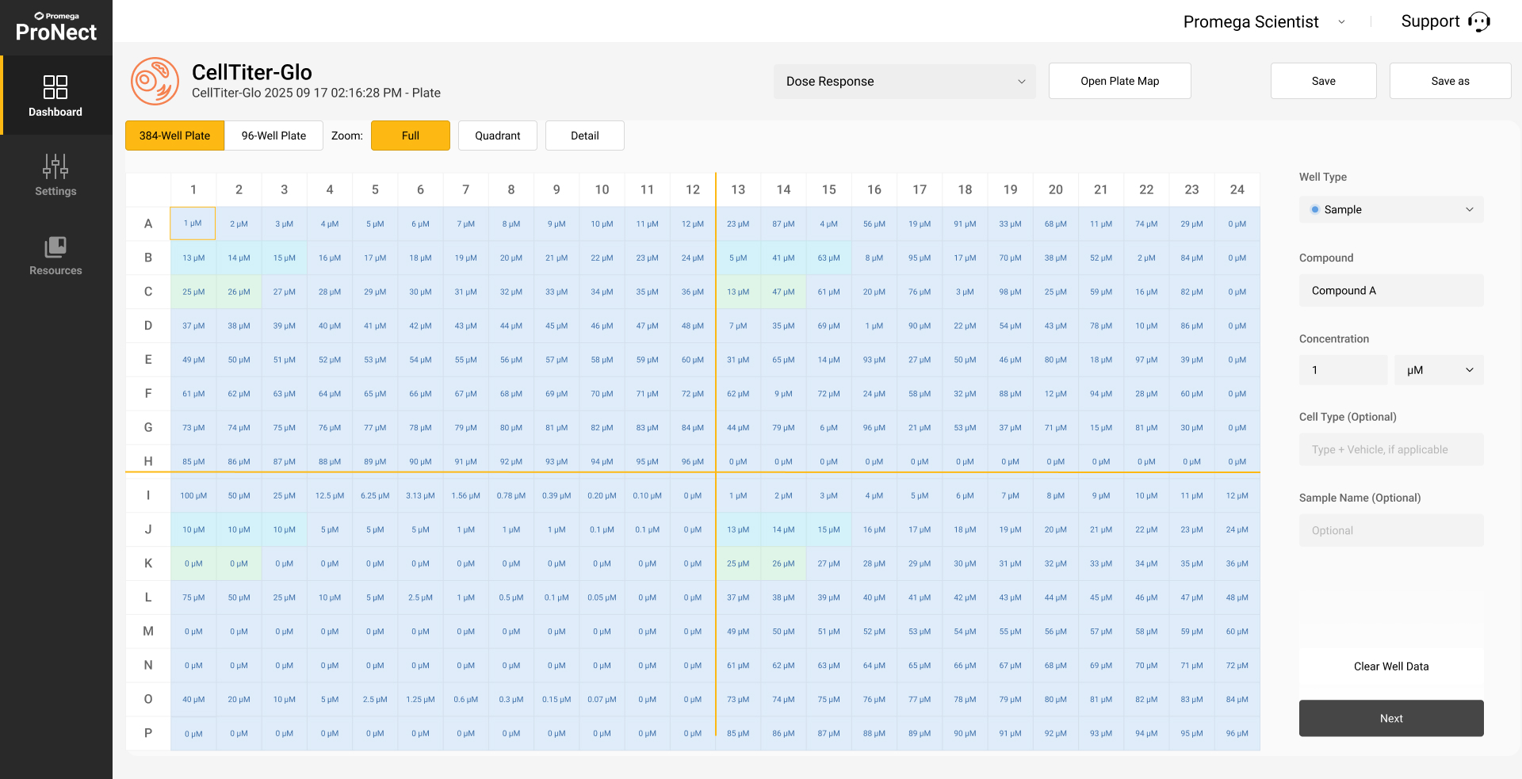Select well I9 with 0.39 µM
The height and width of the screenshot is (779, 1522).
(x=556, y=496)
